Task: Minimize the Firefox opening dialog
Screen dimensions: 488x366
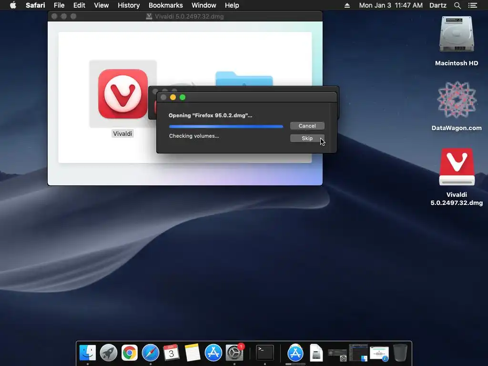Action: click(173, 97)
